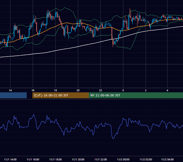Click the 11/1 20:00 date label
This screenshot has height=162, width=183.
[x=78, y=159]
